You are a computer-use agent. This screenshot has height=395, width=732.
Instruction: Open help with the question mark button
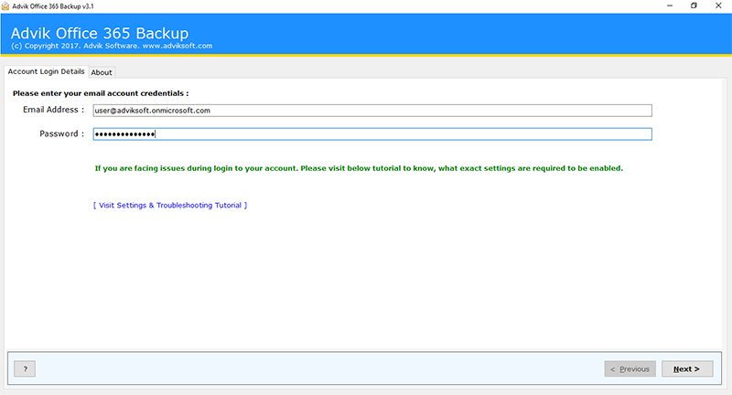click(x=25, y=368)
